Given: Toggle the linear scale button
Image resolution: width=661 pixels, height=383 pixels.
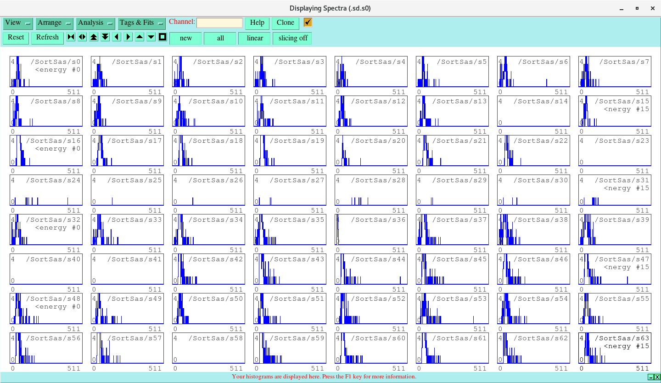Looking at the screenshot, I should coord(254,38).
